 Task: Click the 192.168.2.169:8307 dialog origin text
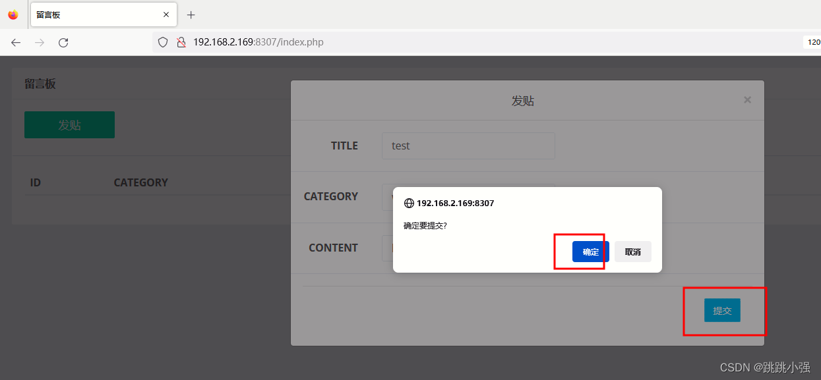(455, 204)
